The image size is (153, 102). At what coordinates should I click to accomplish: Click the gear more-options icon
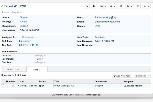coord(145,6)
